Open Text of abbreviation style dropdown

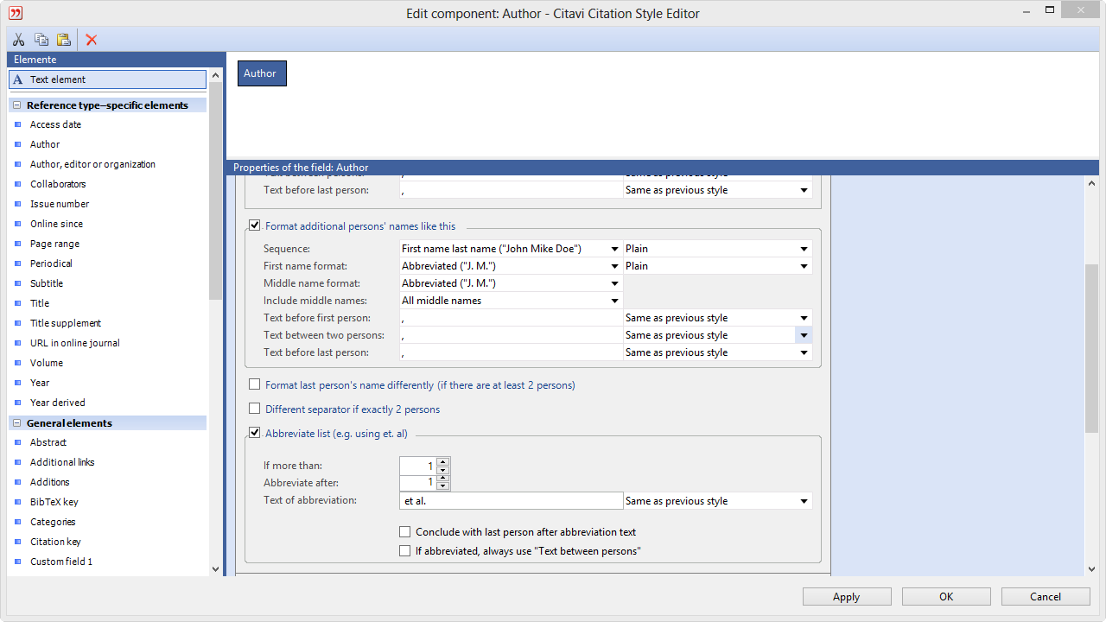(804, 501)
